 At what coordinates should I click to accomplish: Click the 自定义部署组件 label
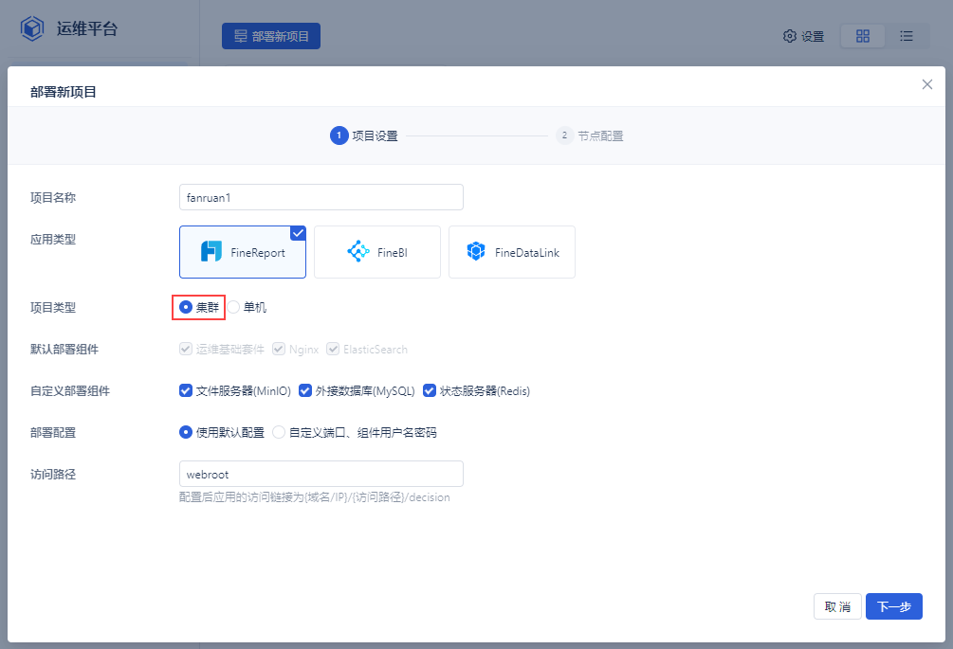click(70, 391)
